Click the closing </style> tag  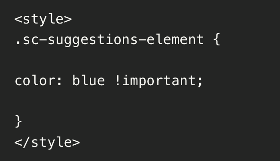[x=47, y=143]
